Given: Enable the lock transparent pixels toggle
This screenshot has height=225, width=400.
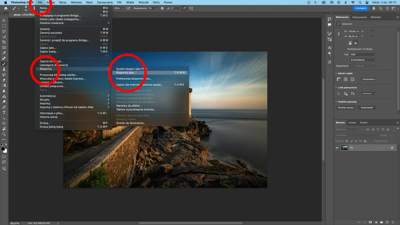Looking at the screenshot, I should tap(347, 141).
